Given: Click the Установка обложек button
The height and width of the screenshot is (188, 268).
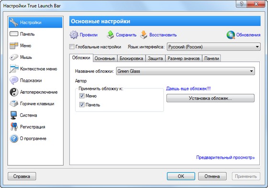Looking at the screenshot, I should [x=211, y=98].
